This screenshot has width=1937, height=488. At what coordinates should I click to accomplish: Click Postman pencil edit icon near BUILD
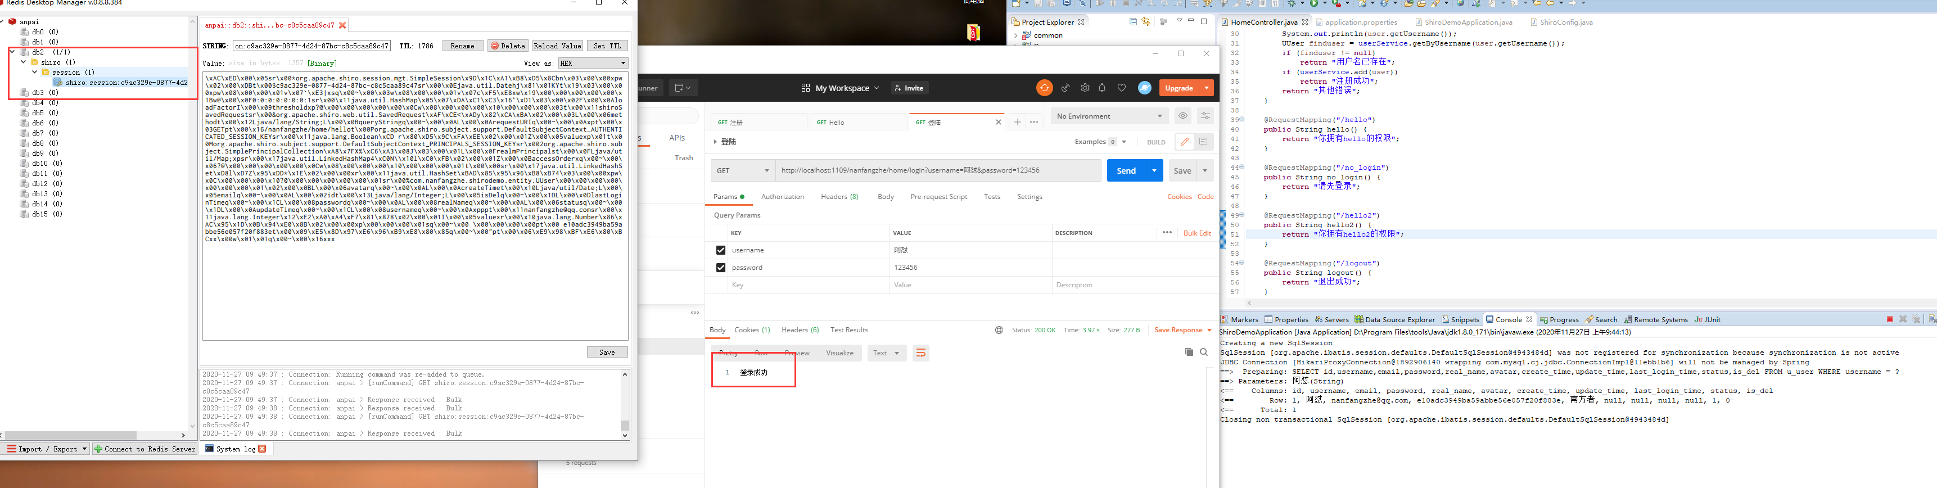point(1184,141)
